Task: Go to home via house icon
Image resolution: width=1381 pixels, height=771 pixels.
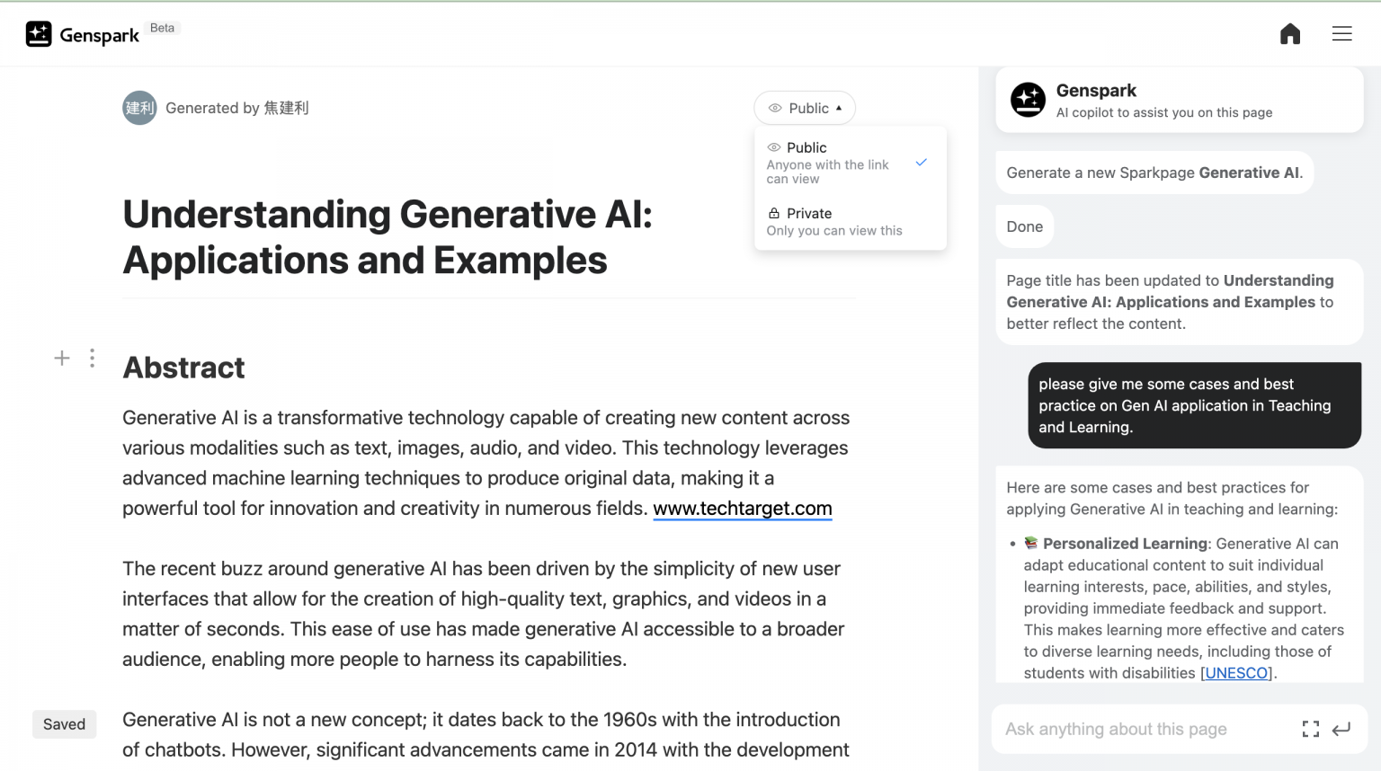Action: pyautogui.click(x=1290, y=34)
